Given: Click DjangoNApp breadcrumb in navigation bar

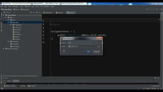Looking at the screenshot, I should pos(6,9).
